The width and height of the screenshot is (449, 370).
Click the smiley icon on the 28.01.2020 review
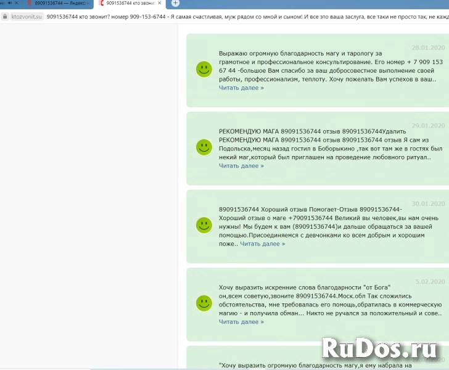[x=204, y=69]
